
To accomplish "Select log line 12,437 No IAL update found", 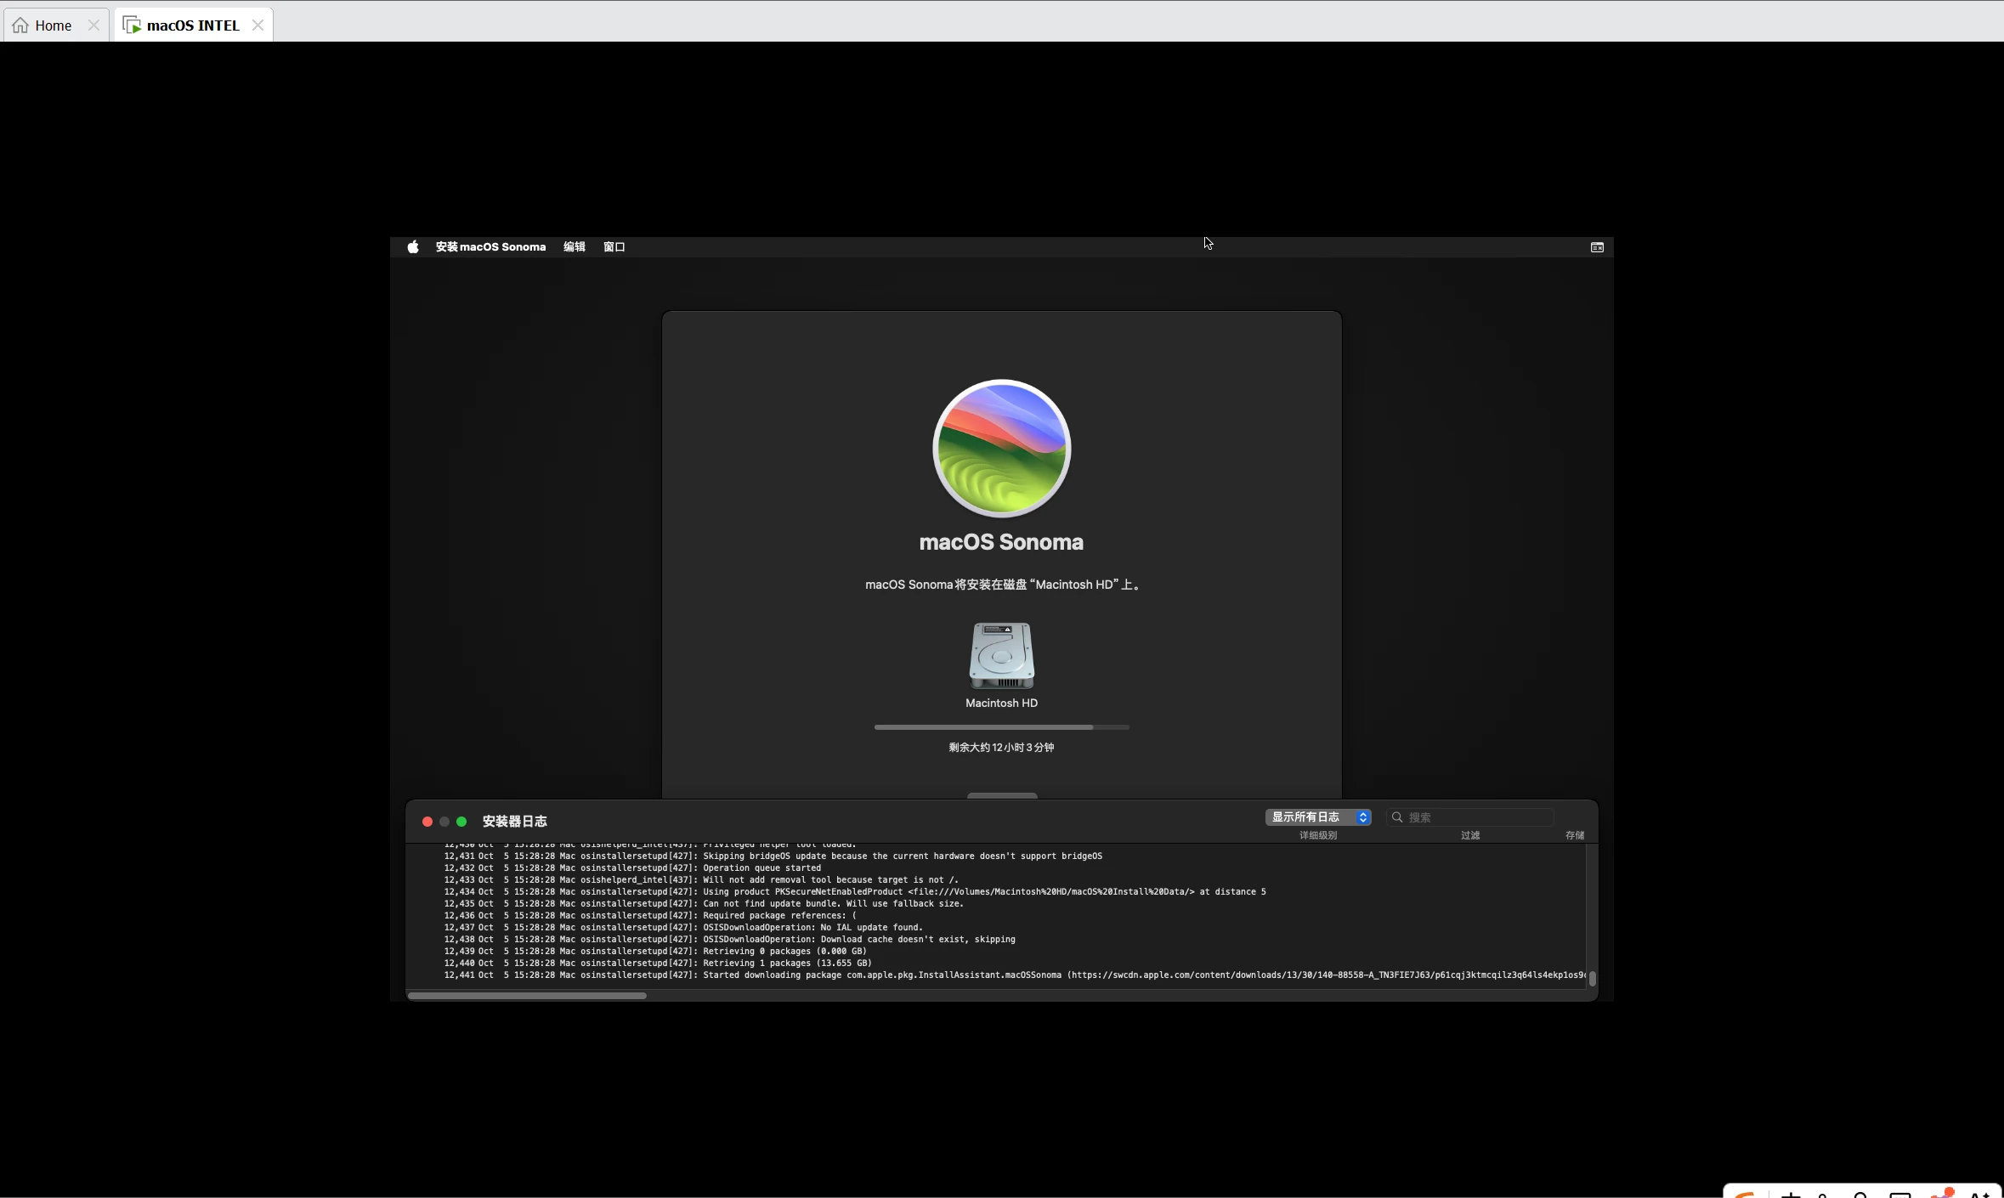I will pos(683,928).
